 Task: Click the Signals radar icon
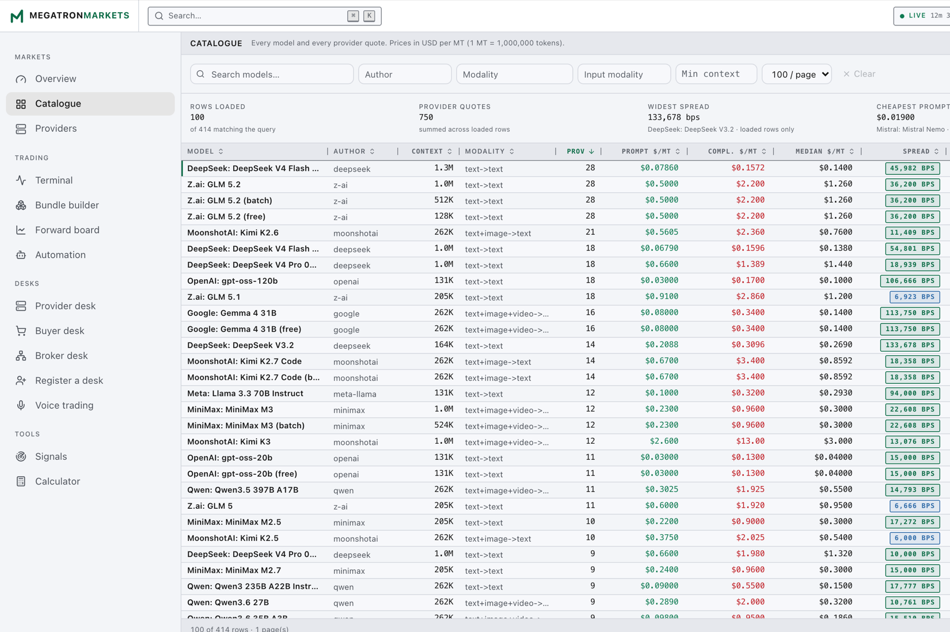pyautogui.click(x=21, y=456)
